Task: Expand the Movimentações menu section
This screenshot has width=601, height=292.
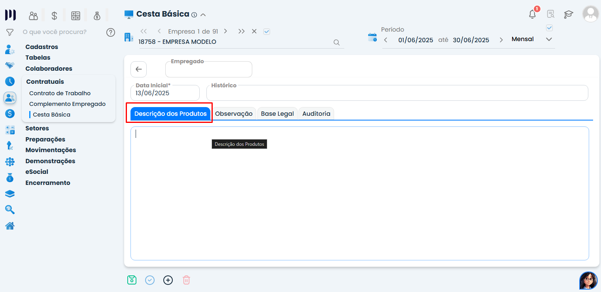Action: pyautogui.click(x=51, y=150)
